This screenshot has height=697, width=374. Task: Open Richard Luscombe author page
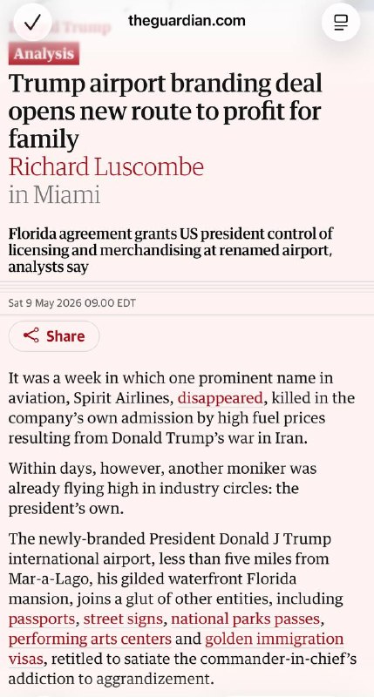pos(105,167)
